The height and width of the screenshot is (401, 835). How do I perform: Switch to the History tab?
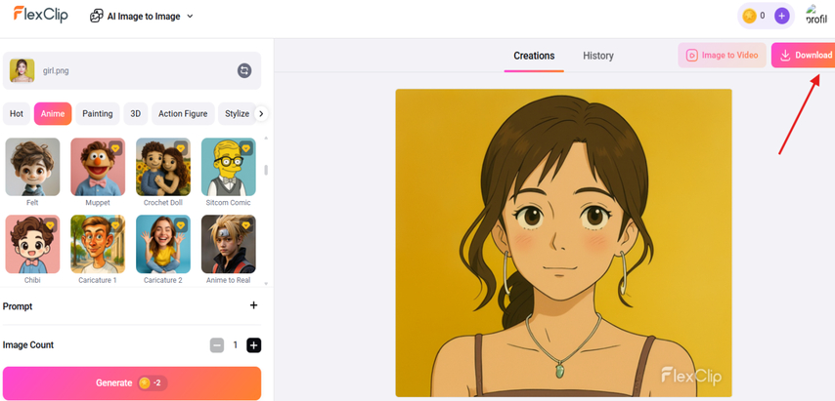597,56
